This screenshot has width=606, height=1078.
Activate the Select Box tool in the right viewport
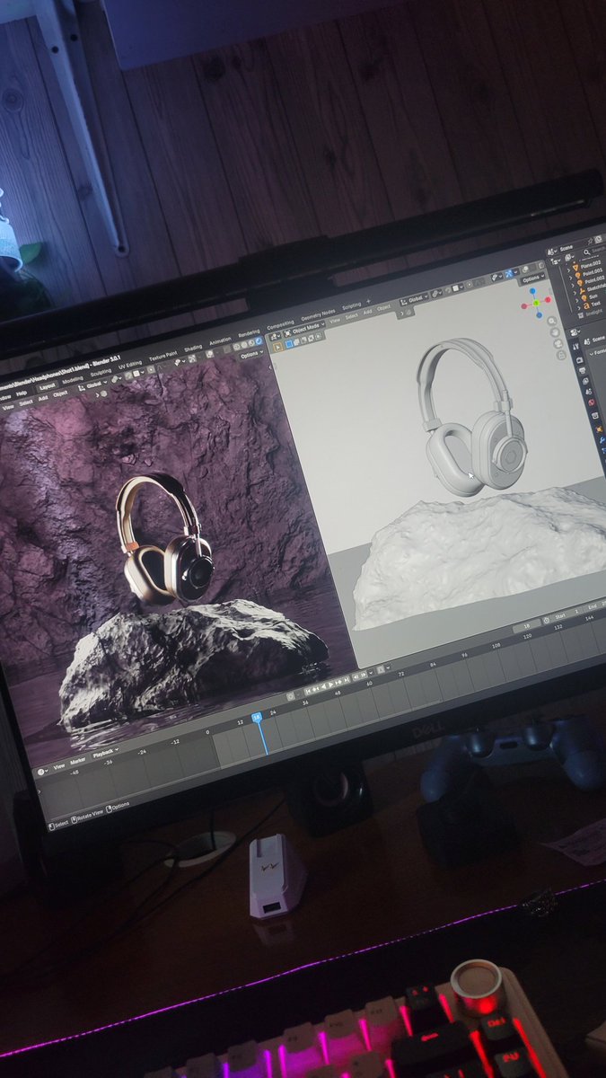tap(277, 346)
